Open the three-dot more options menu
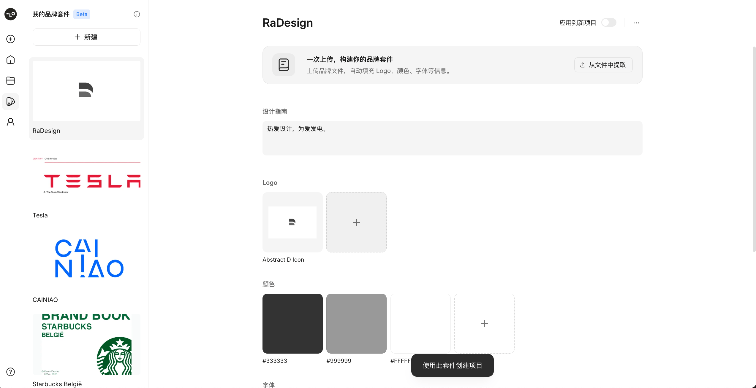Viewport: 756px width, 388px height. [636, 23]
